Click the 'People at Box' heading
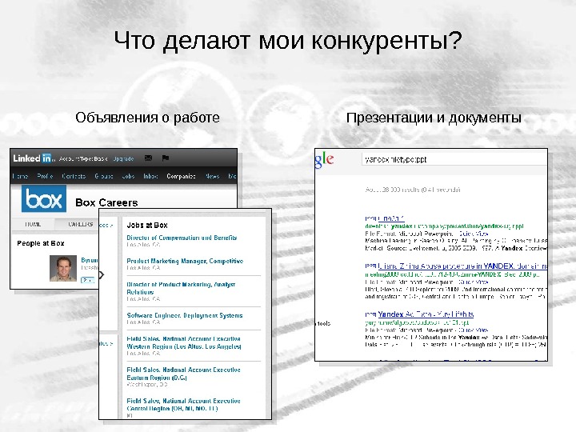Viewport: 576px width, 432px height. [x=41, y=243]
